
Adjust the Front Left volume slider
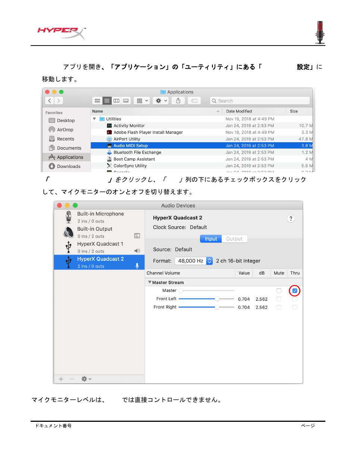click(x=207, y=299)
